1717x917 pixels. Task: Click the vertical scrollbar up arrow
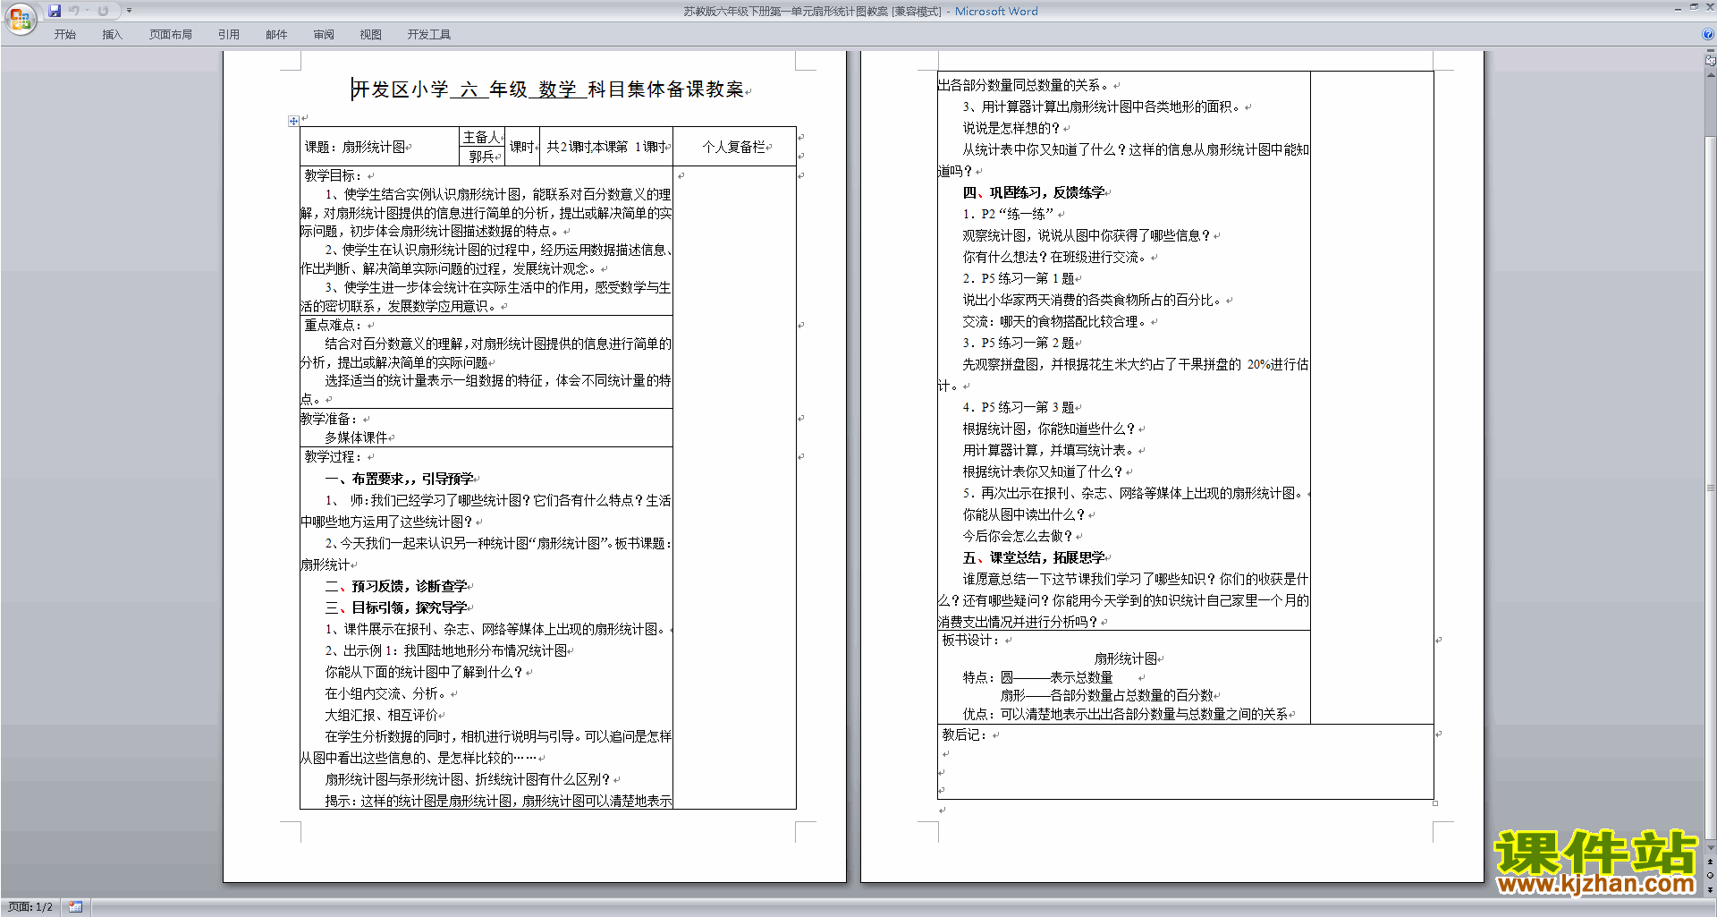pos(1711,74)
